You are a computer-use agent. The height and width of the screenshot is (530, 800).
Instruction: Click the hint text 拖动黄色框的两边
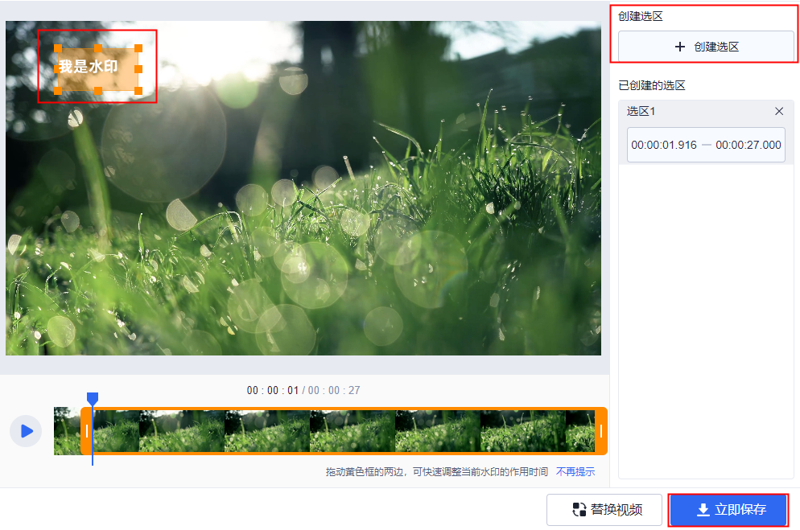coord(365,471)
